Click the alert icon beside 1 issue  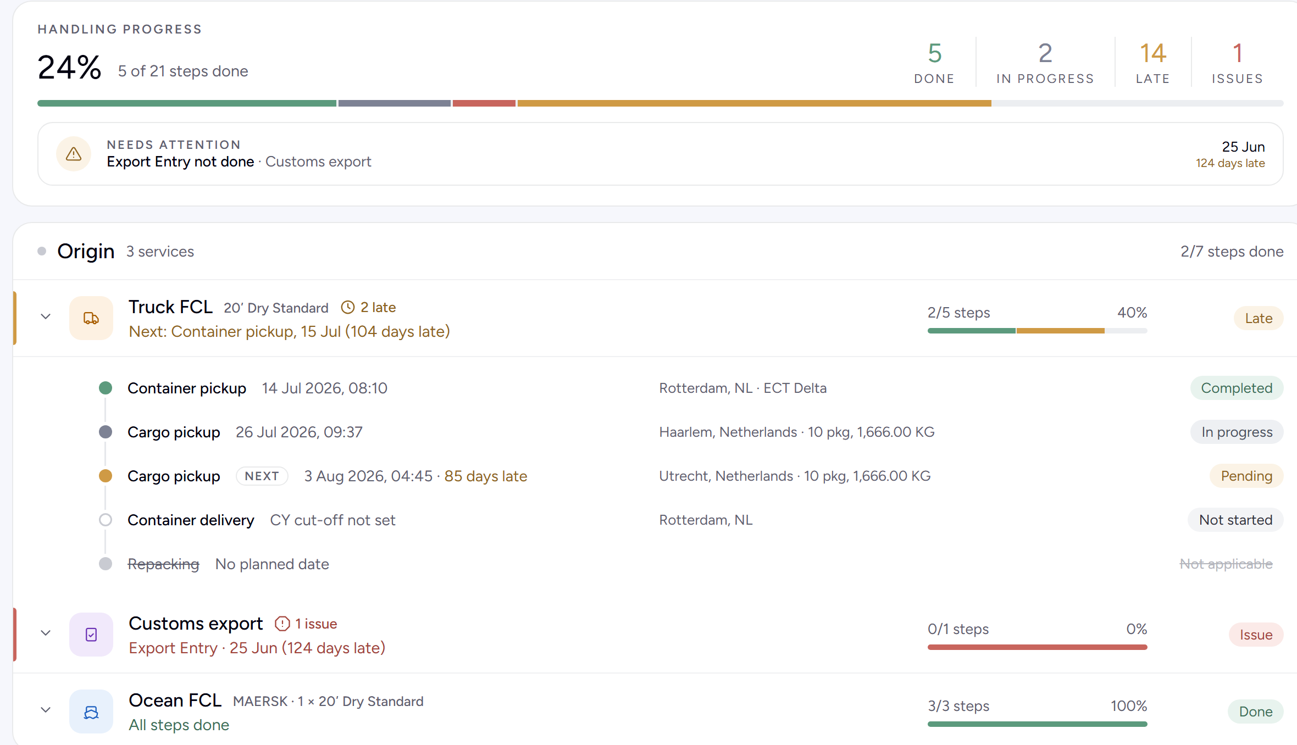pos(282,624)
